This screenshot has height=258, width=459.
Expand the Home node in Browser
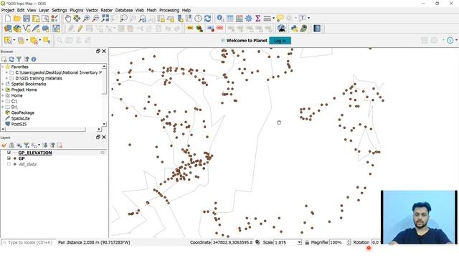[x=3, y=95]
